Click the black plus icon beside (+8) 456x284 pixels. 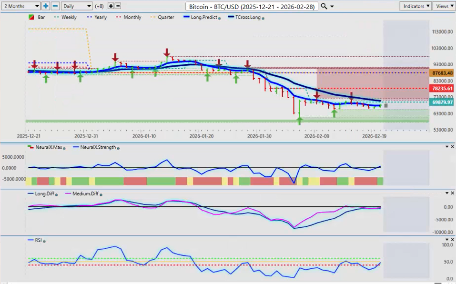click(111, 6)
